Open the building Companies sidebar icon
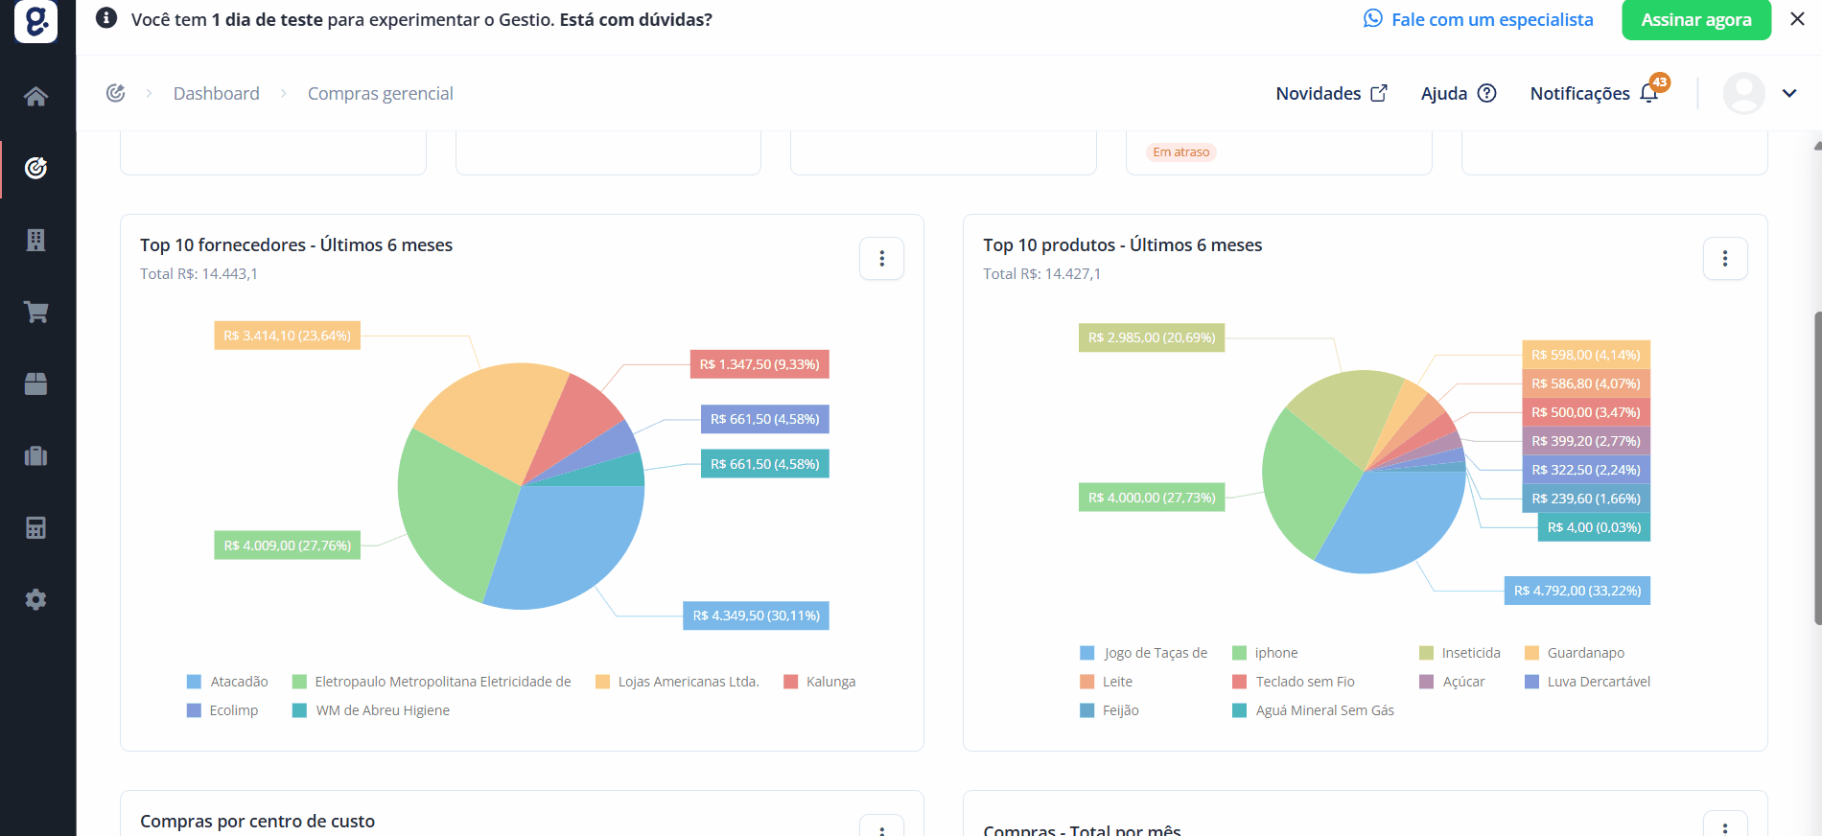The height and width of the screenshot is (836, 1822). [35, 240]
